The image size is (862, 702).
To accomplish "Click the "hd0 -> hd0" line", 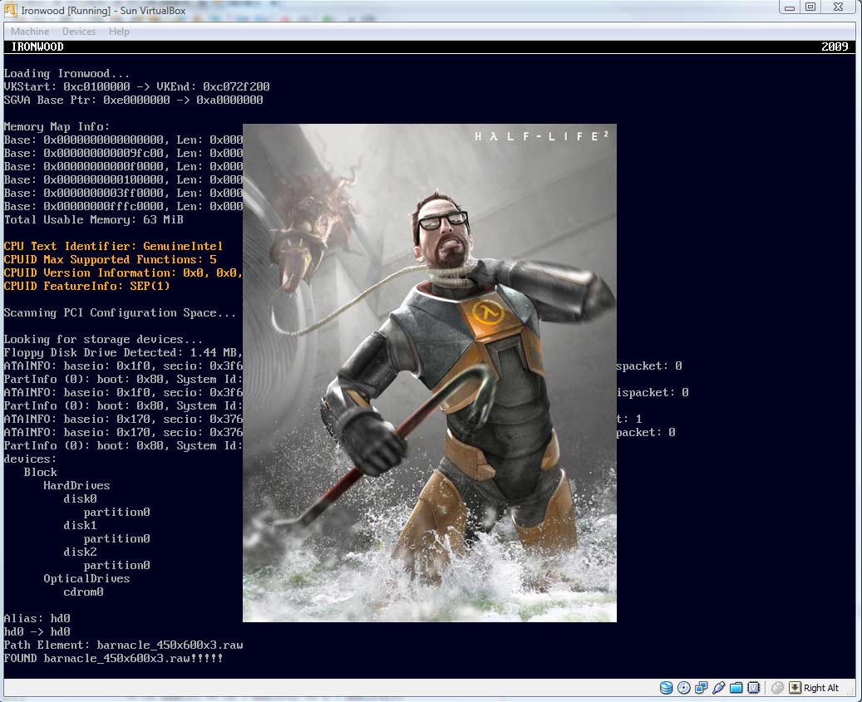I will [x=37, y=631].
